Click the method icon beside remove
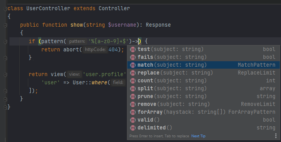Image resolution: width=281 pixels, height=142 pixels. click(133, 104)
